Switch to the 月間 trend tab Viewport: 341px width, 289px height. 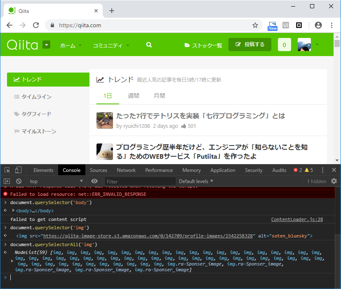[159, 96]
